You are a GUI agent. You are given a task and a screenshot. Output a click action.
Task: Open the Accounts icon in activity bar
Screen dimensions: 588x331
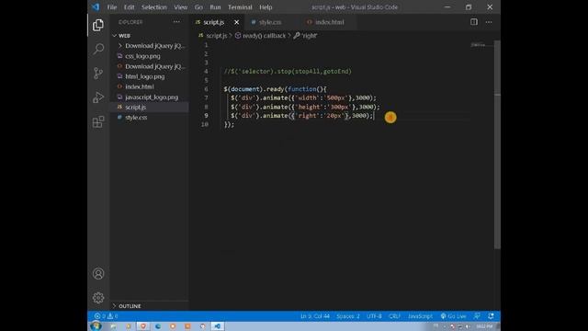[98, 274]
